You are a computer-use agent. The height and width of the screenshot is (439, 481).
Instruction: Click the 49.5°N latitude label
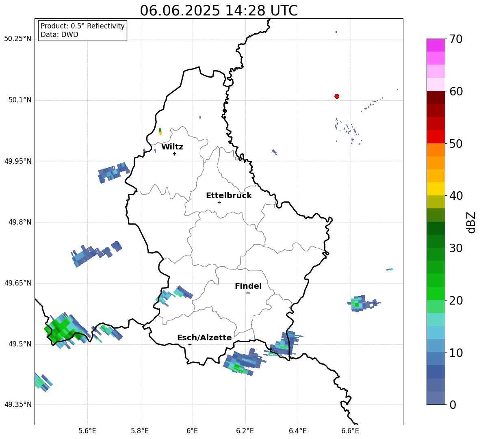[x=20, y=344]
